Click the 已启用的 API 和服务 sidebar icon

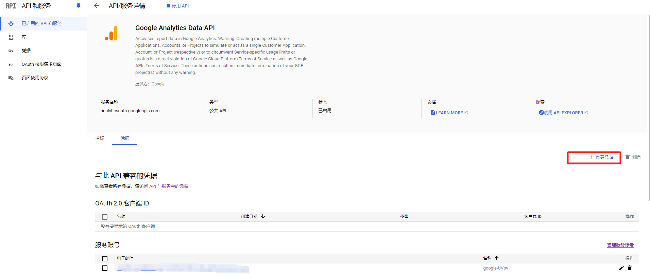[11, 24]
